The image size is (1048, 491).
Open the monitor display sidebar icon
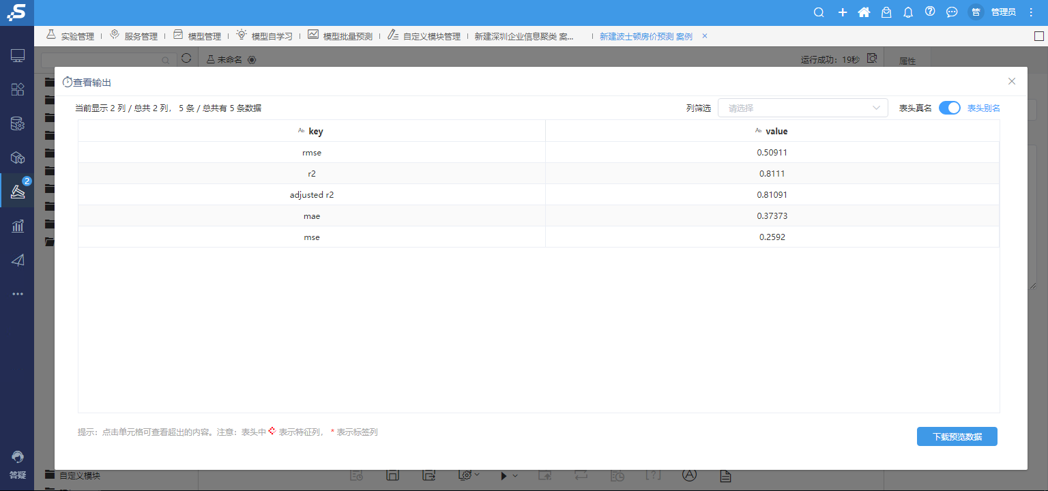tap(18, 56)
